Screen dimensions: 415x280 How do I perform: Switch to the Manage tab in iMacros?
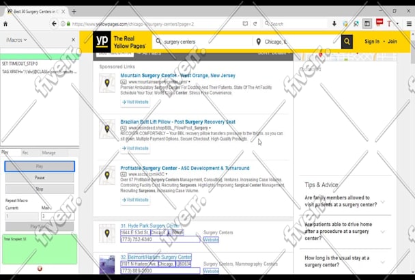pyautogui.click(x=48, y=152)
